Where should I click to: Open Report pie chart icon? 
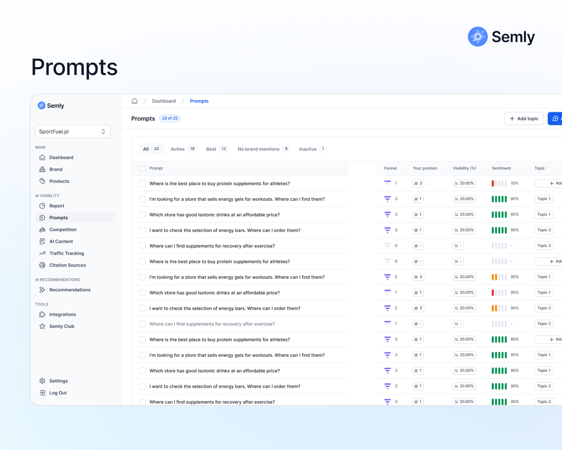[x=42, y=206]
